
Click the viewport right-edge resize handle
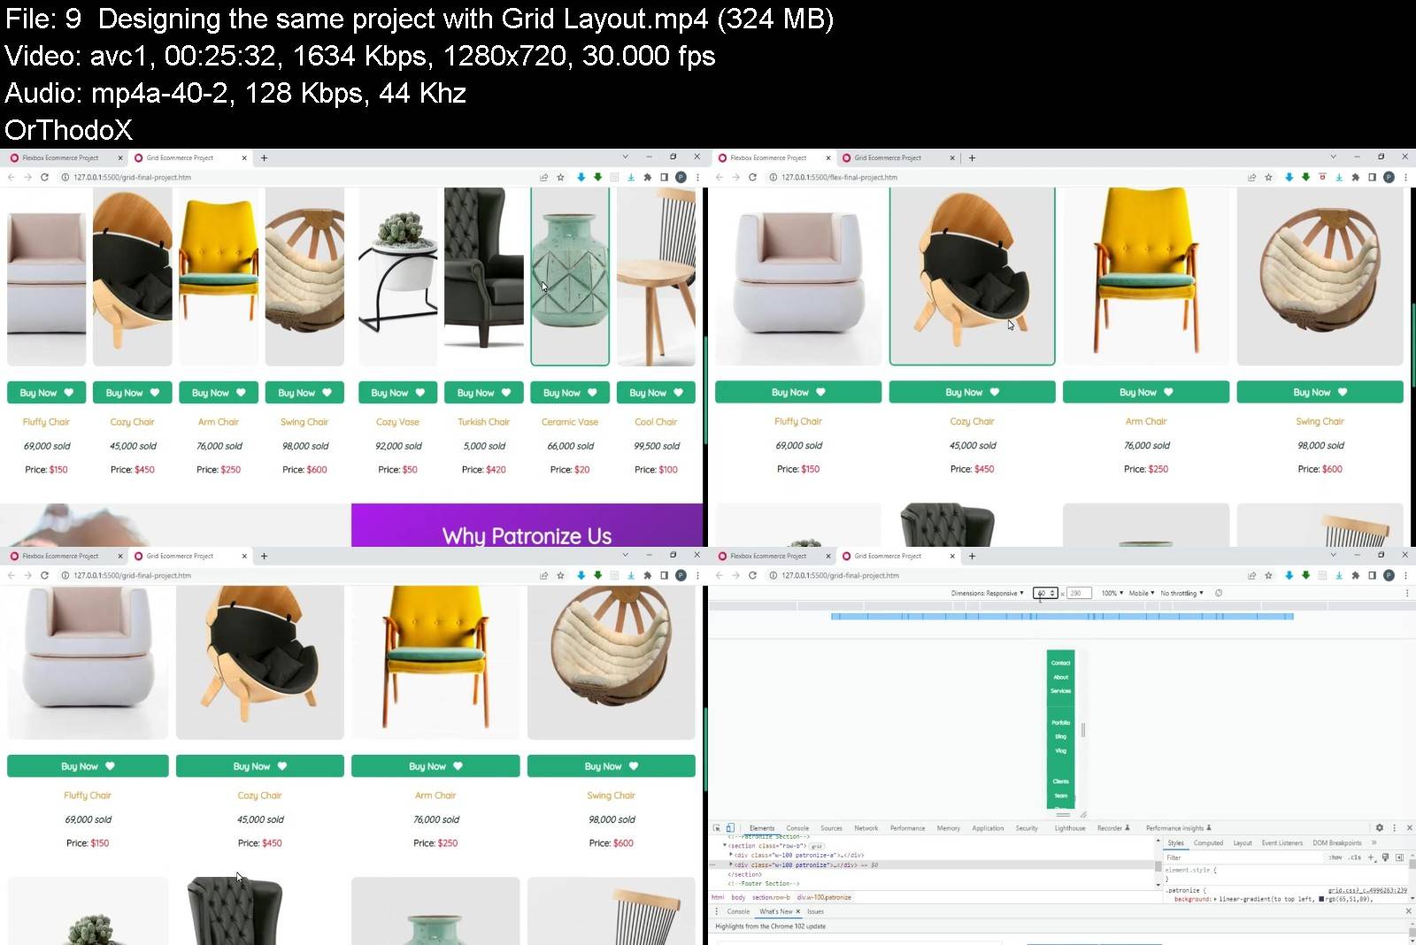1082,730
